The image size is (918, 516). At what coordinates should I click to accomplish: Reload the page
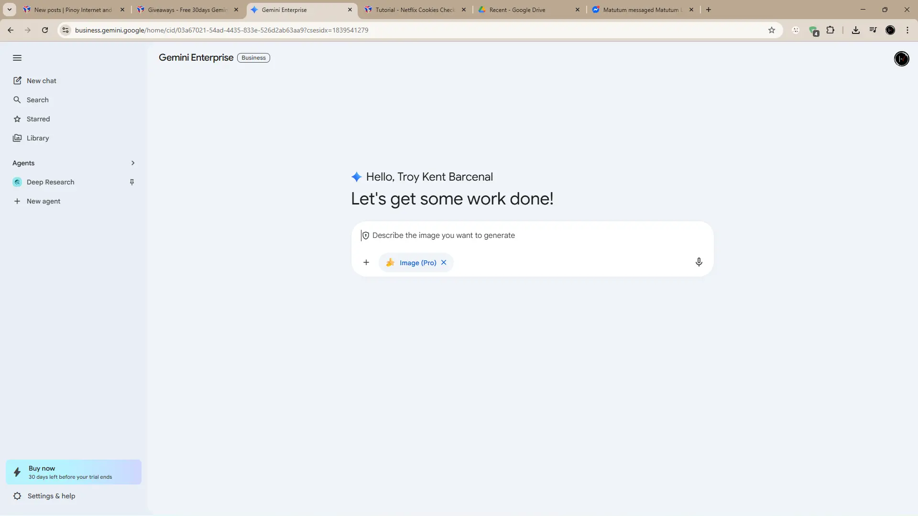tap(45, 30)
